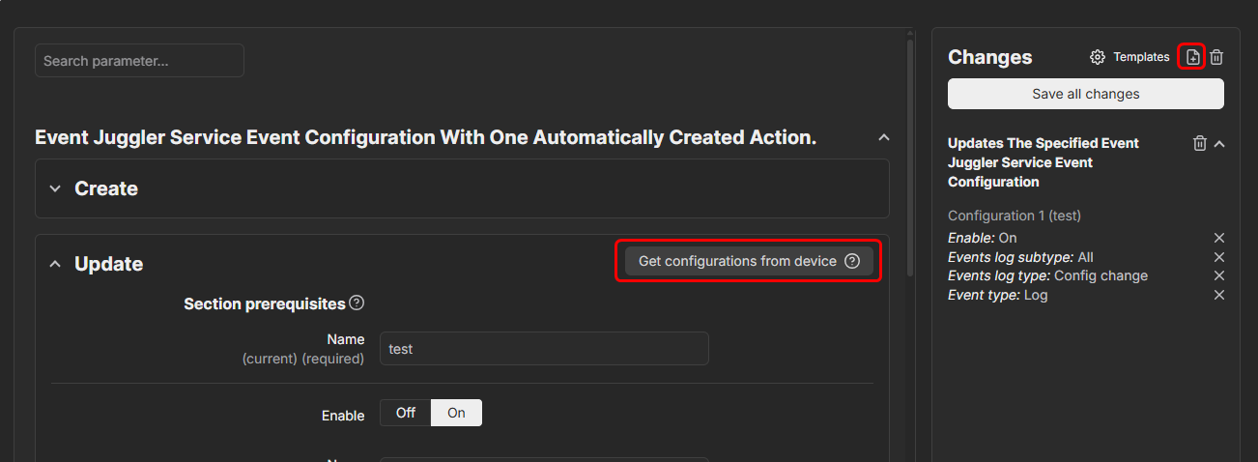Set Enable toggle to On
The width and height of the screenshot is (1258, 462).
click(456, 413)
